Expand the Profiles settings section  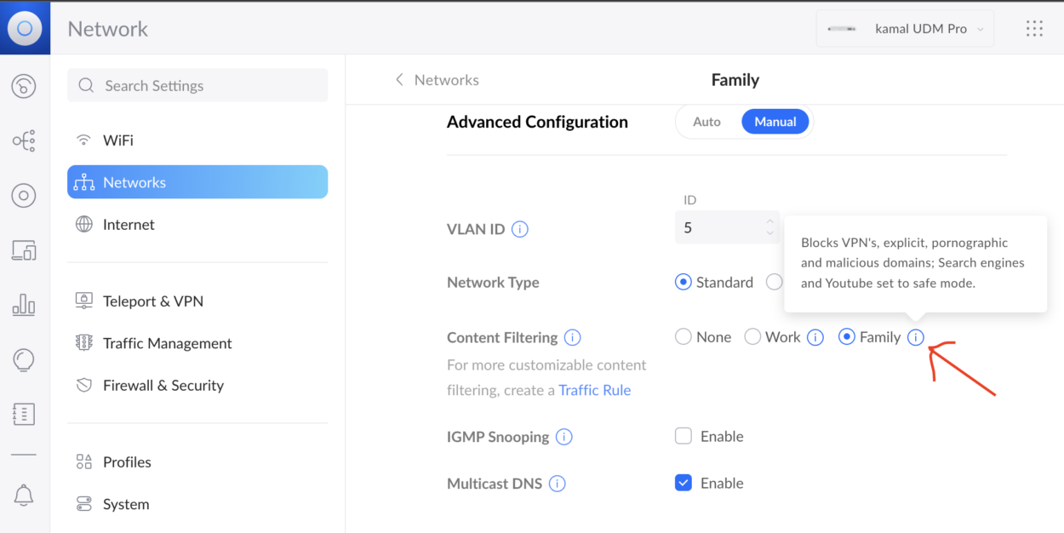click(124, 461)
